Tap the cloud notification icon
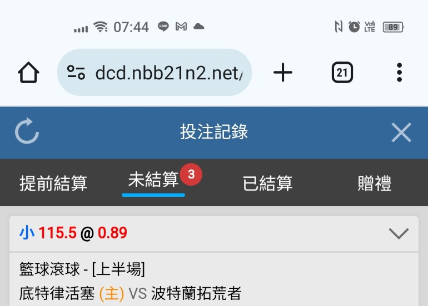 (199, 27)
